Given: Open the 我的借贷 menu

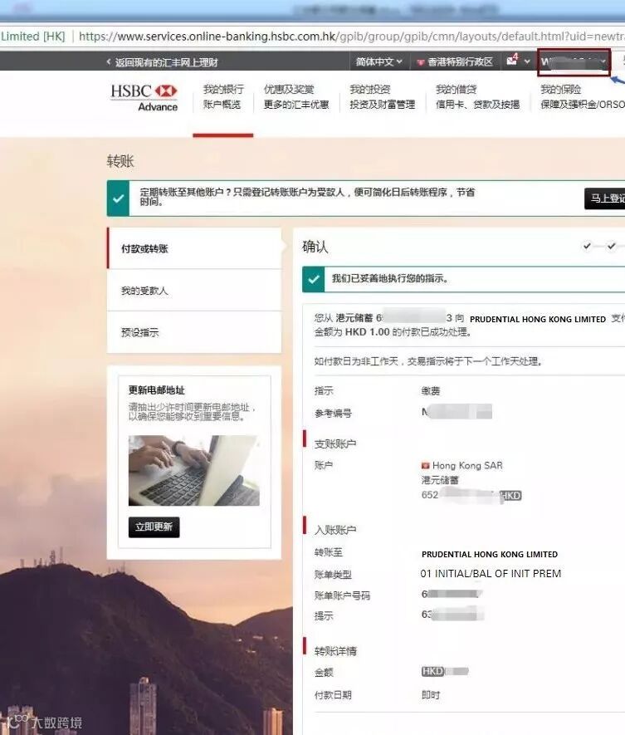Looking at the screenshot, I should click(477, 96).
